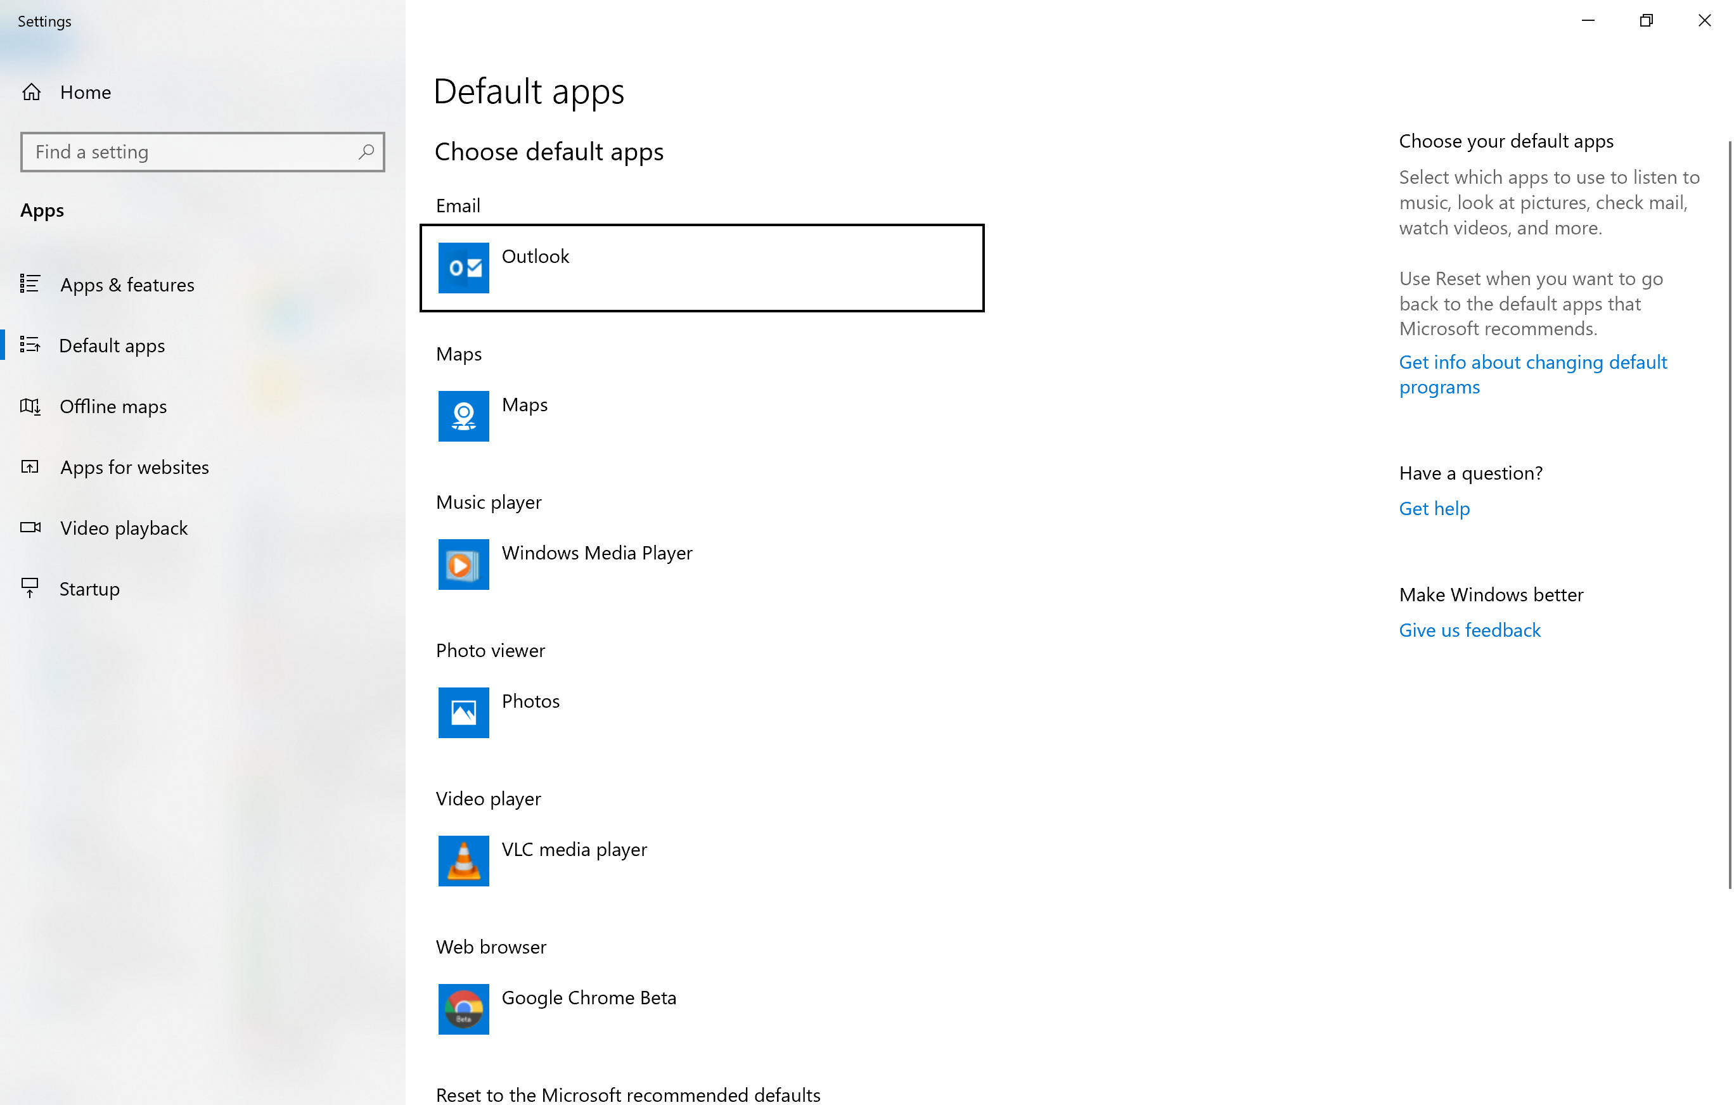Minimize the Settings window
Viewport: 1734px width, 1105px height.
pyautogui.click(x=1588, y=20)
